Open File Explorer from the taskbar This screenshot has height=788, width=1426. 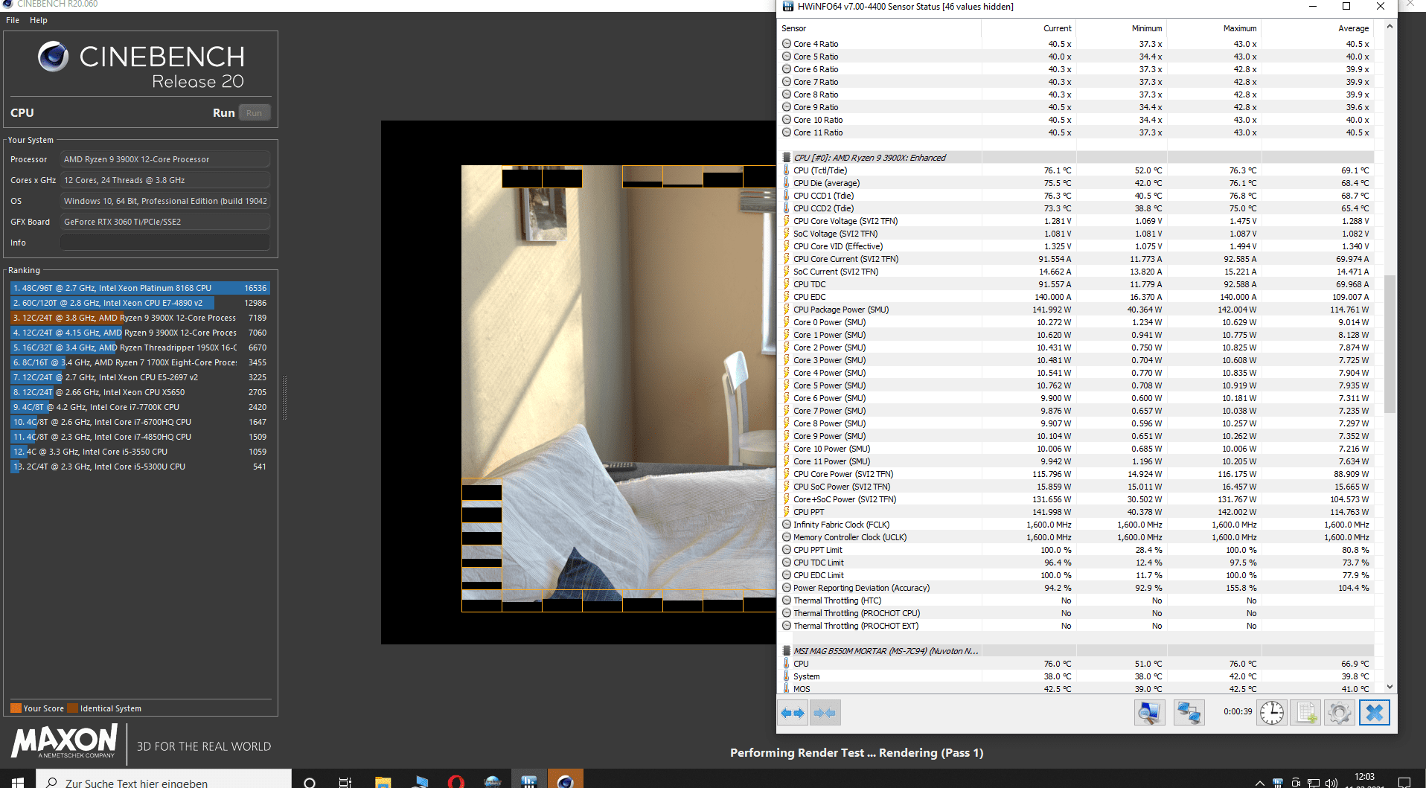click(383, 781)
